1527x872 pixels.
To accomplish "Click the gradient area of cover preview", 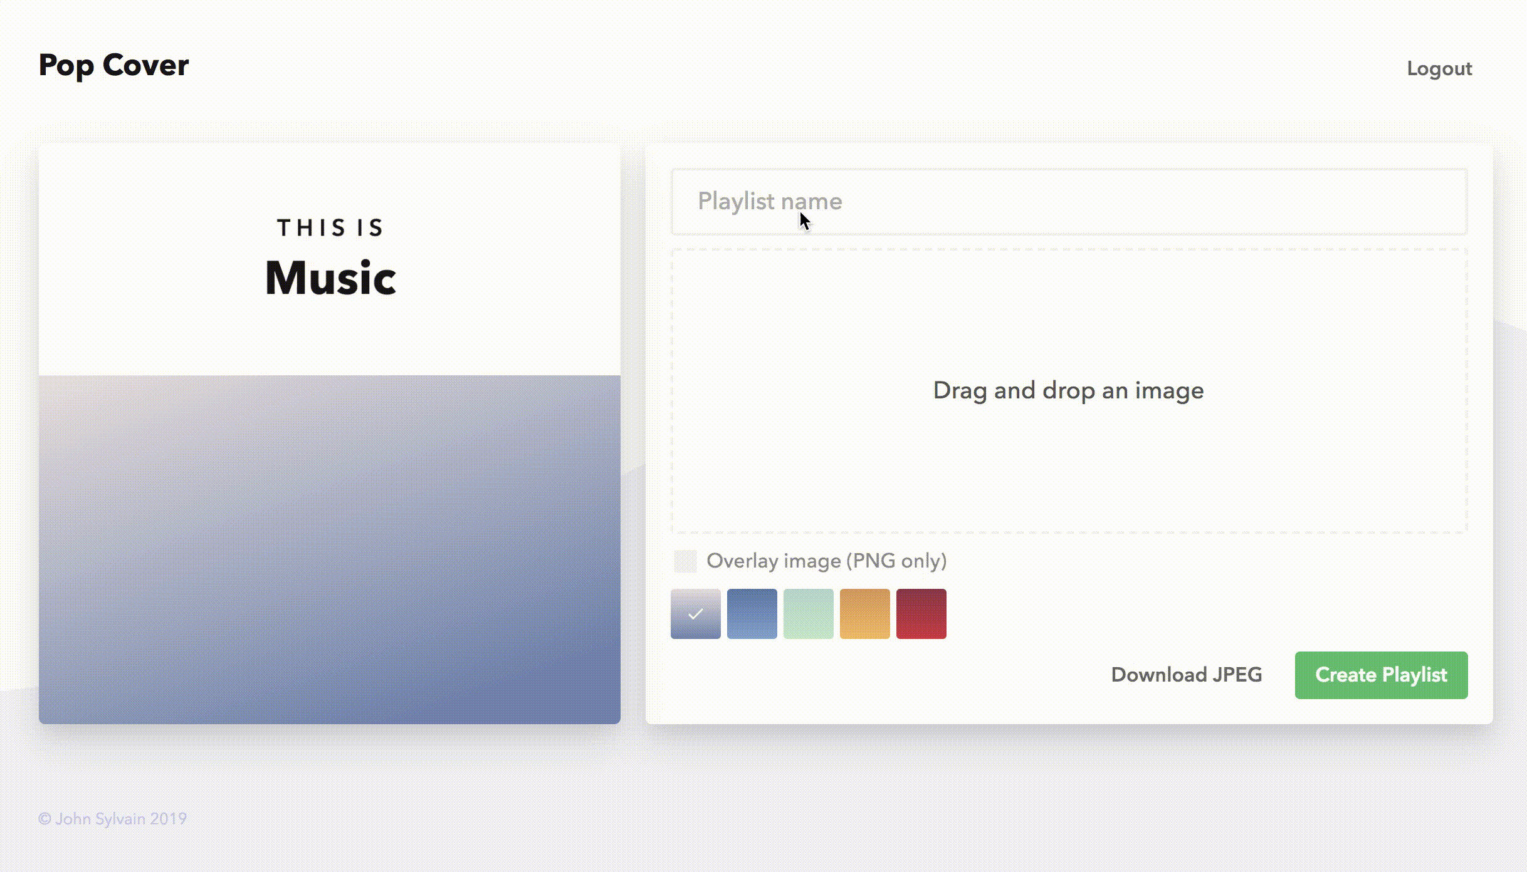I will click(x=330, y=548).
